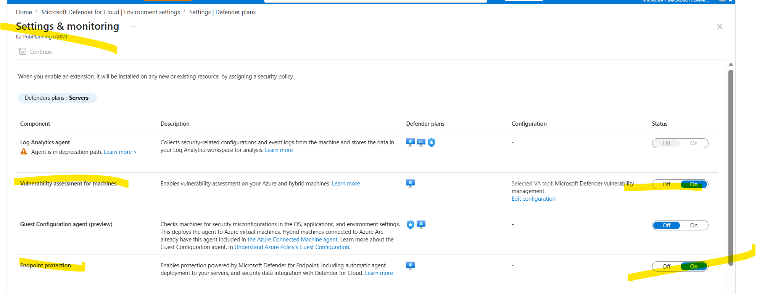Viewport: 757px width, 294px height.
Task: Click the shield plan icon in Log Analytics row
Action: [432, 142]
